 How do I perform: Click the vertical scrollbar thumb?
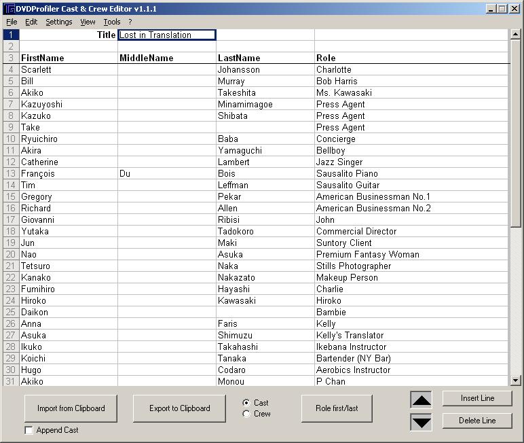tap(516, 134)
